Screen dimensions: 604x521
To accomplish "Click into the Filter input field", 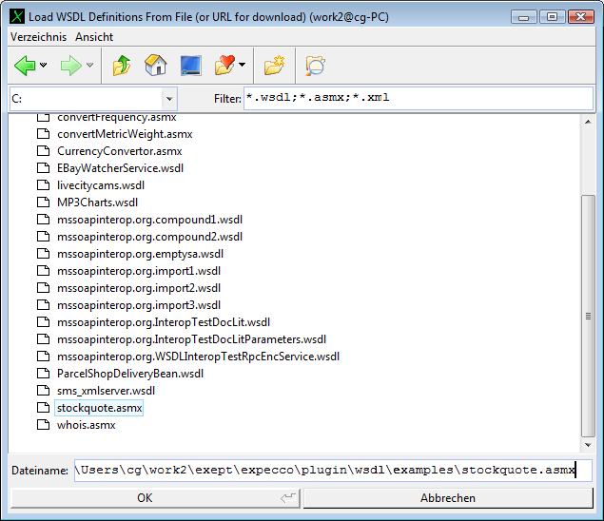I will coord(417,98).
